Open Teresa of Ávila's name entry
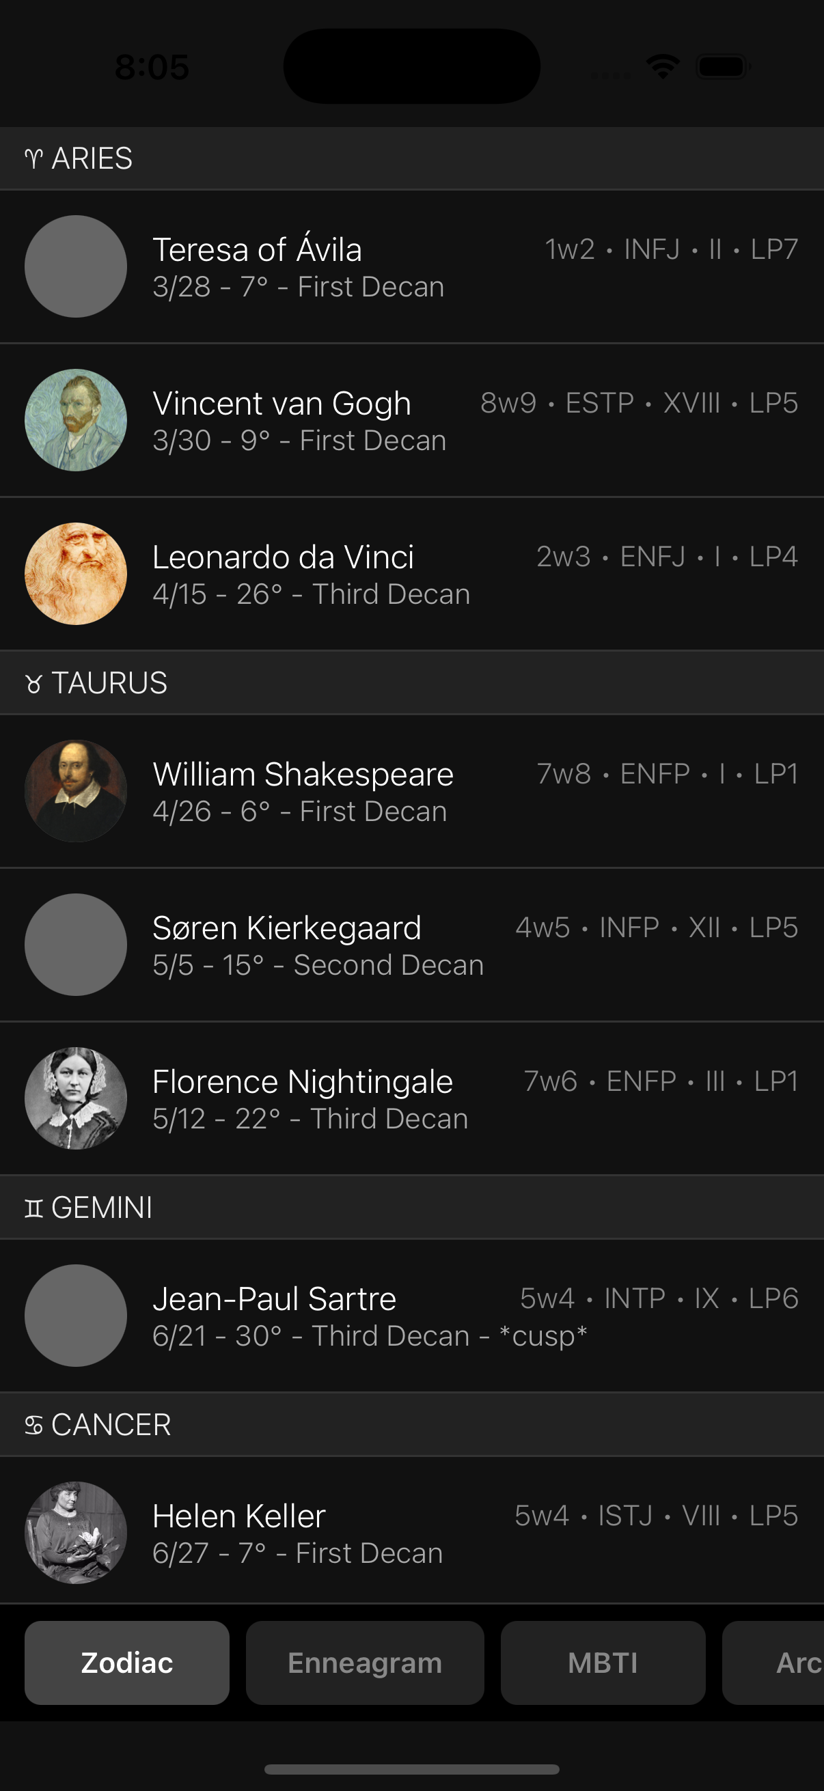 [x=257, y=249]
